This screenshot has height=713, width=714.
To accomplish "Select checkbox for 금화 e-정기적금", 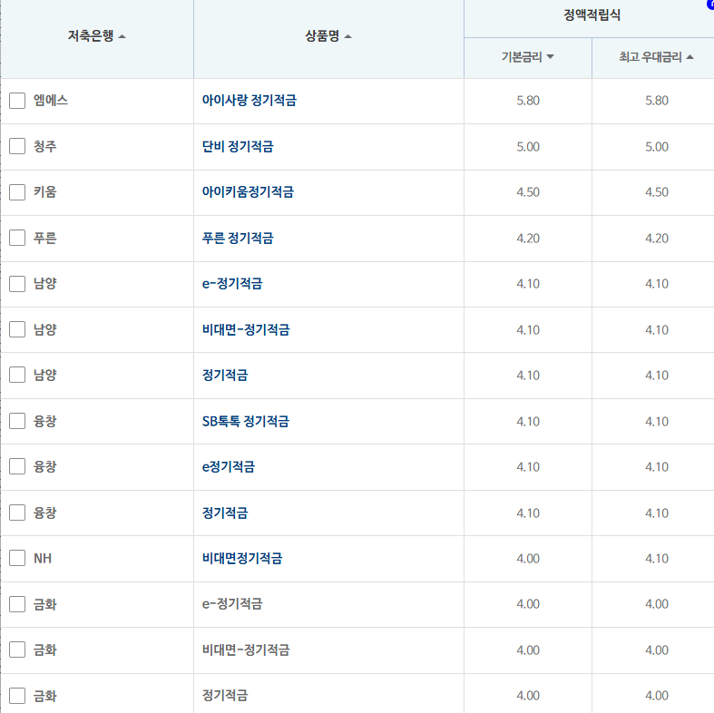I will point(17,604).
